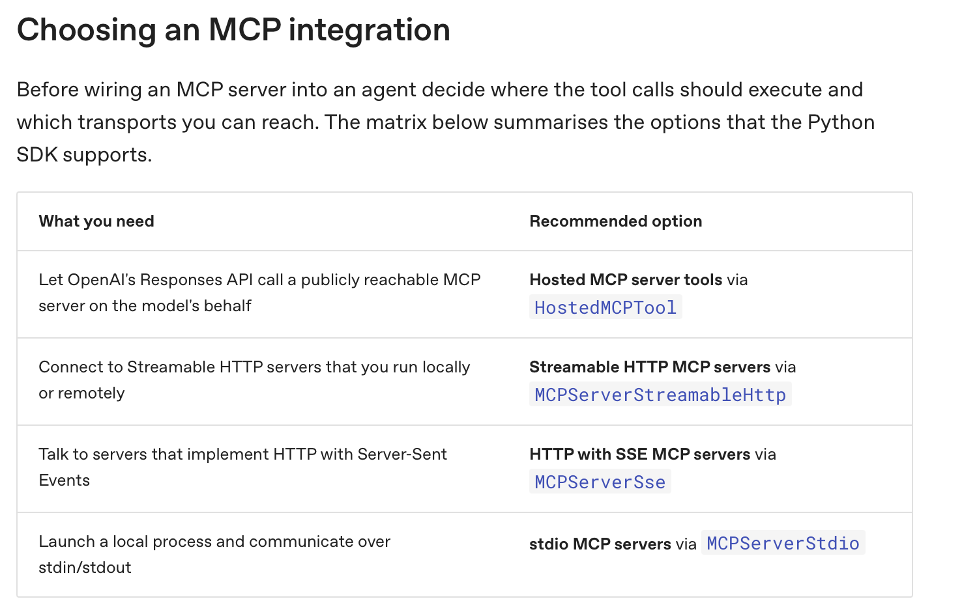Open the HostedMCPTool code link
The height and width of the screenshot is (612, 962).
click(x=605, y=307)
